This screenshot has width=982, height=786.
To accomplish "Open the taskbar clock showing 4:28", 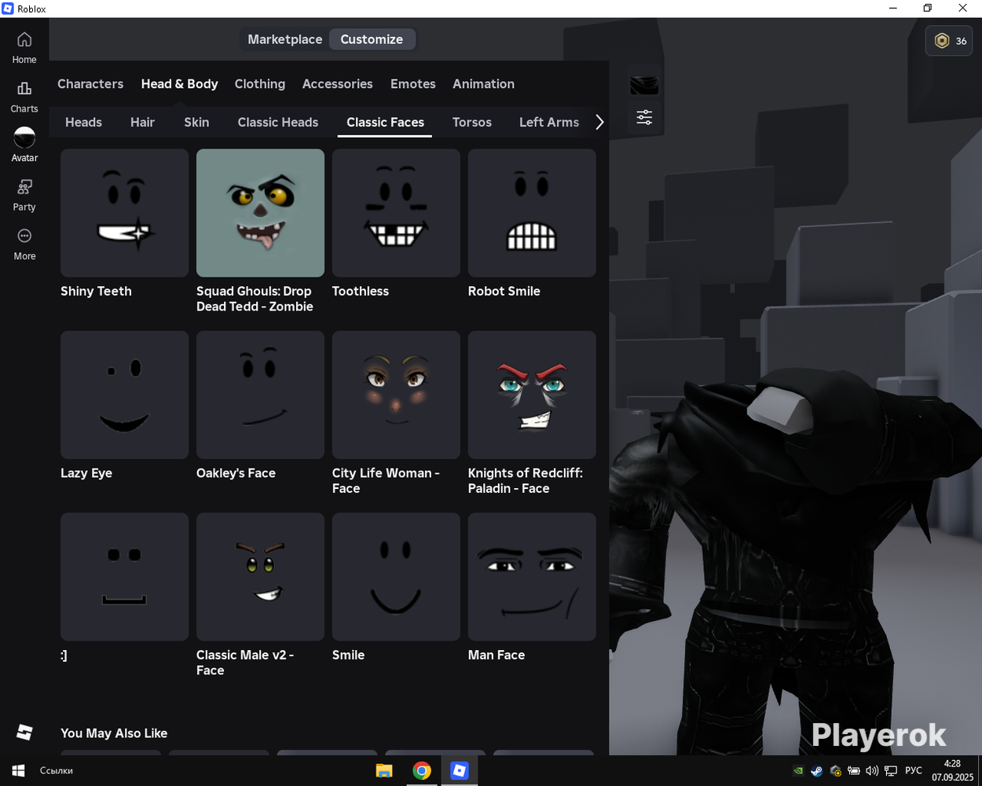I will click(952, 771).
